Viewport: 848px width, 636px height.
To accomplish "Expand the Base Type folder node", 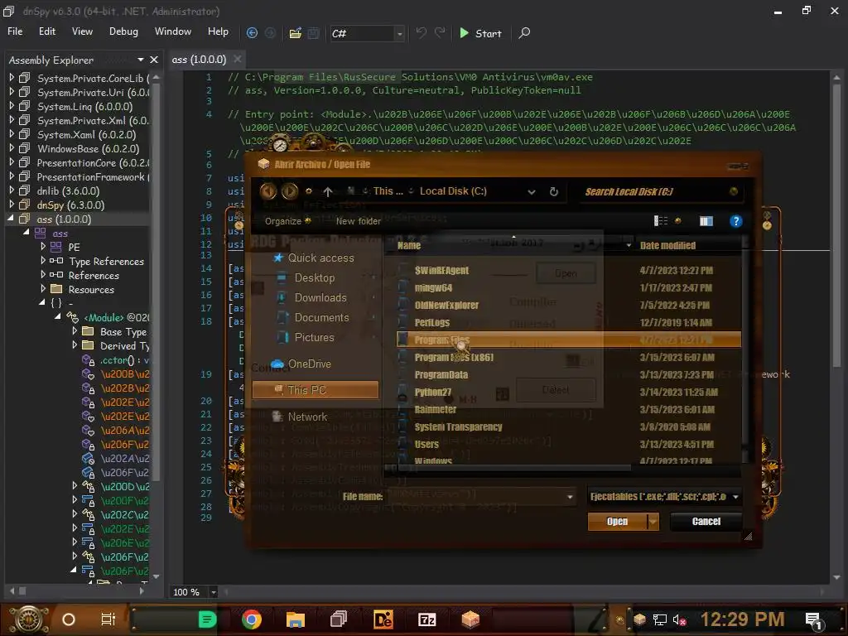I will [x=75, y=331].
